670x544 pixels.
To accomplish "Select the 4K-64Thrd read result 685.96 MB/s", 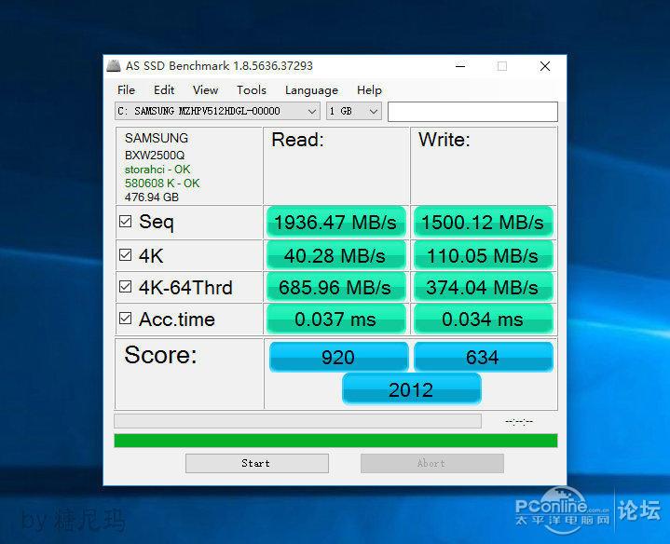I will click(x=335, y=287).
